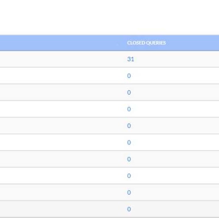This screenshot has height=219, width=219.
Task: Select the third table row's empty area
Action: (109, 92)
